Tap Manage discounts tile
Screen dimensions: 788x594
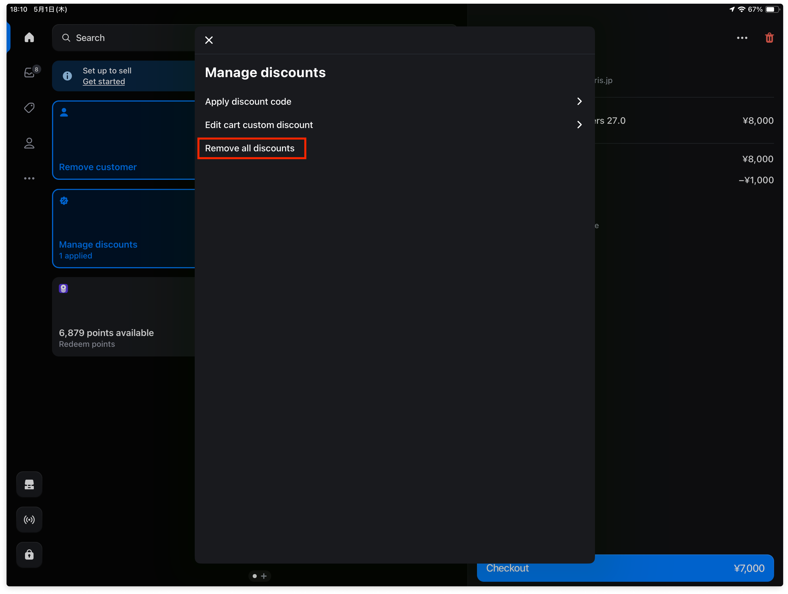[124, 228]
